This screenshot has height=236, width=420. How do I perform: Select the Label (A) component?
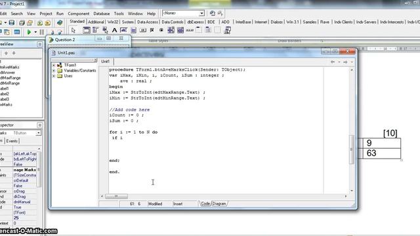click(x=114, y=30)
